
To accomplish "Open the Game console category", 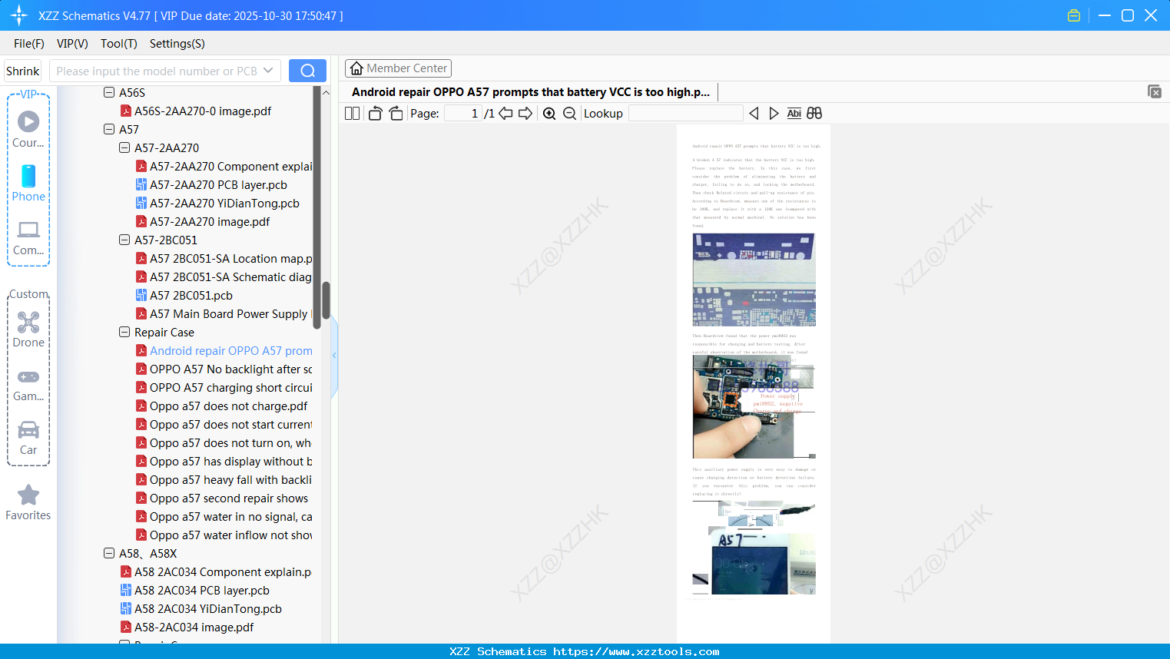I will click(28, 384).
